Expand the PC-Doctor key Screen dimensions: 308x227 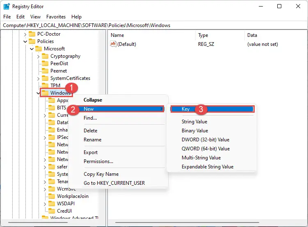point(25,34)
